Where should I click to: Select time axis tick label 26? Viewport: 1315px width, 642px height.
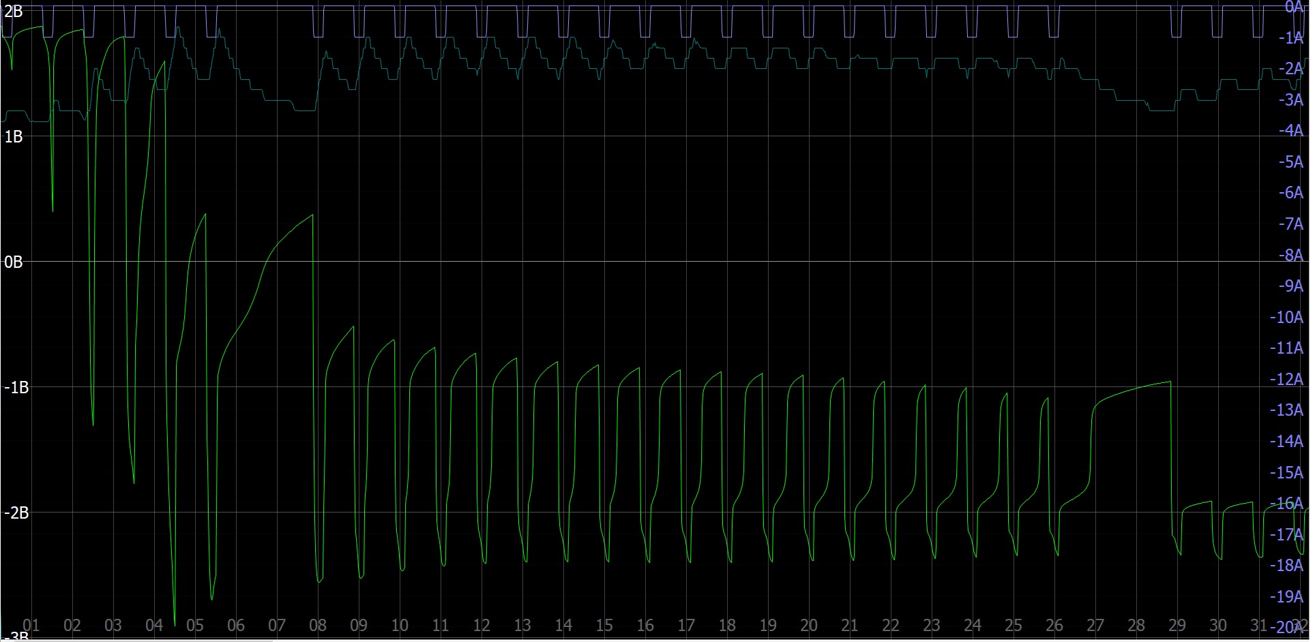click(1054, 626)
